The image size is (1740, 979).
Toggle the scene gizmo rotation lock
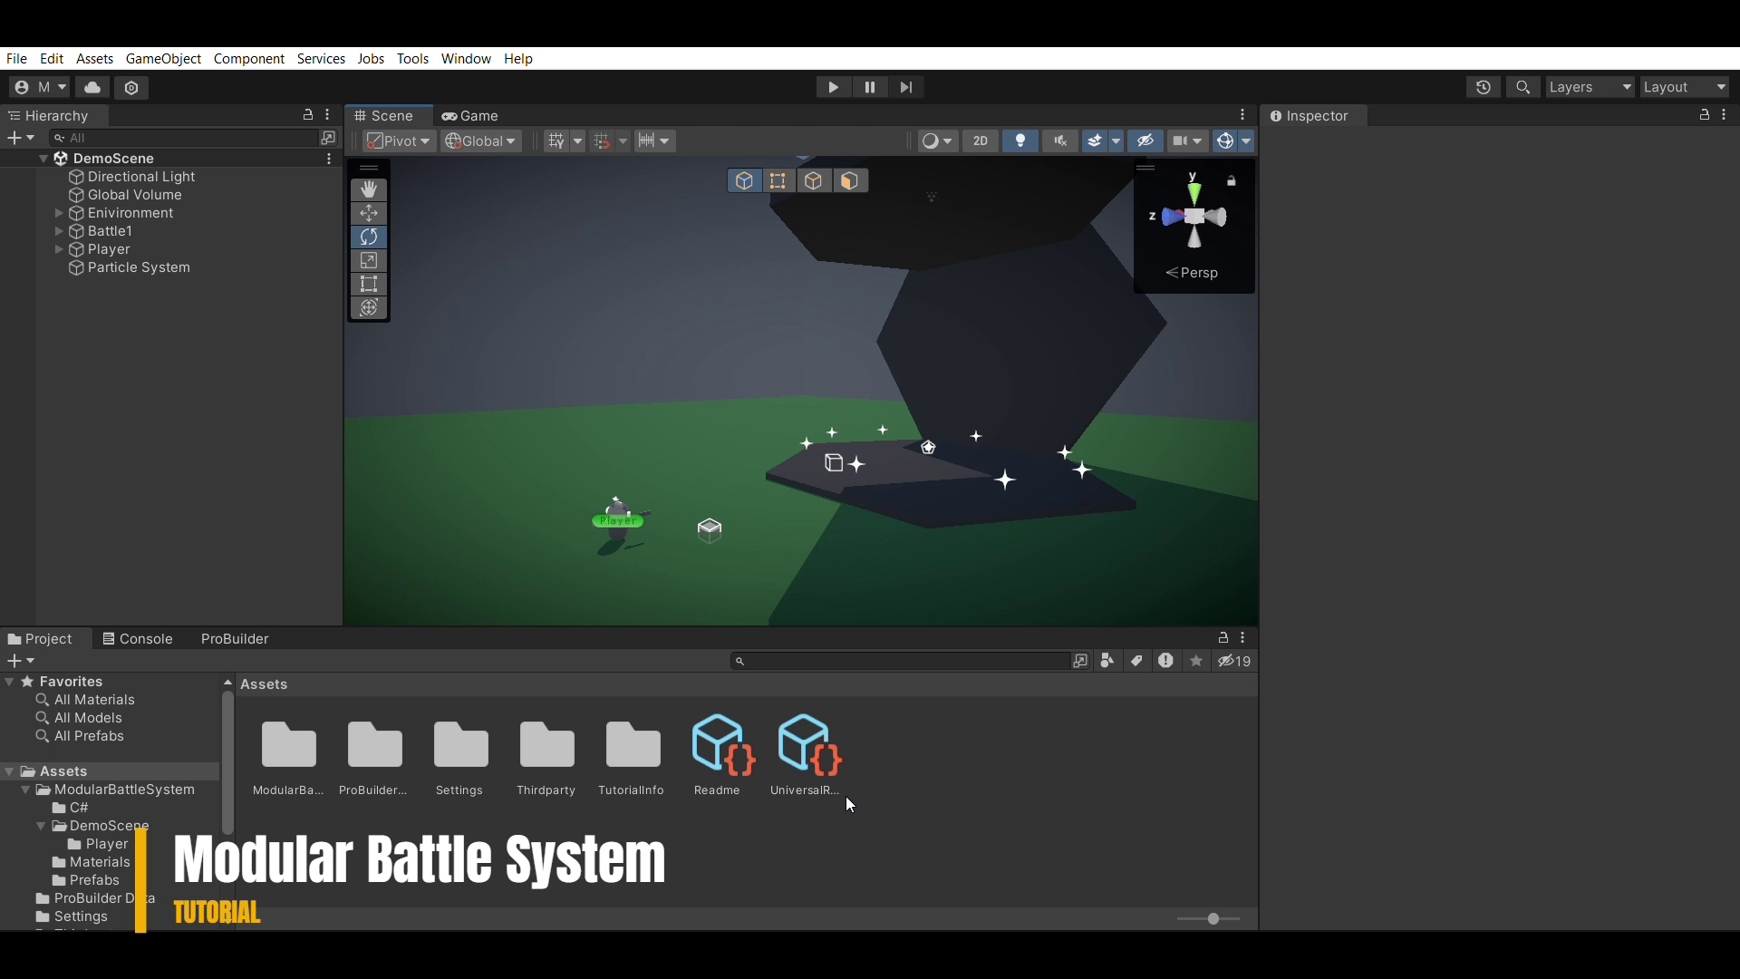pos(1232,181)
